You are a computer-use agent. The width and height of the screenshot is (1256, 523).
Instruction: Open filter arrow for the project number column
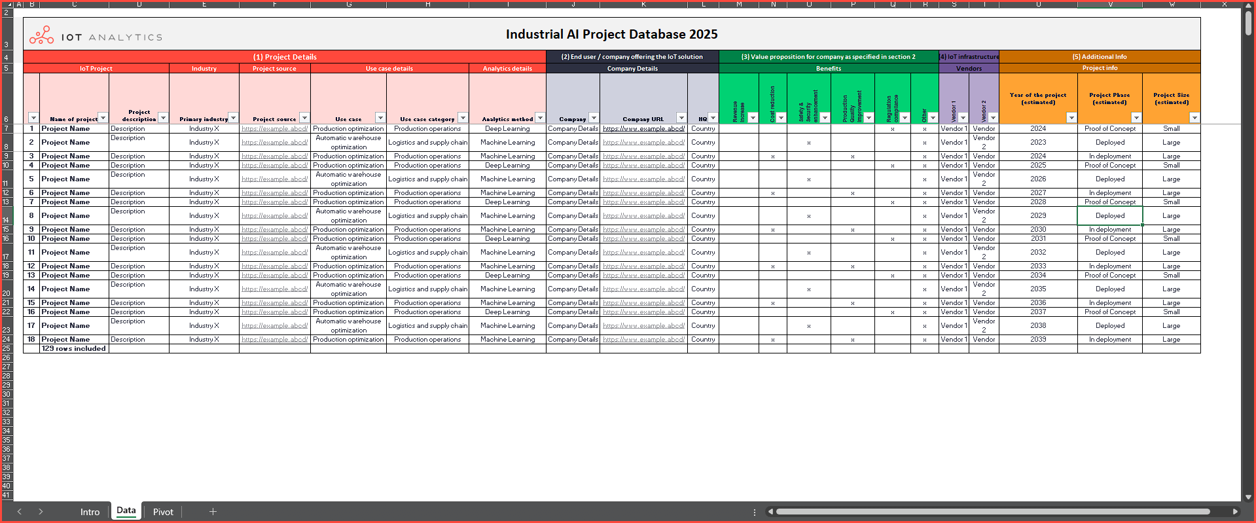(x=33, y=118)
